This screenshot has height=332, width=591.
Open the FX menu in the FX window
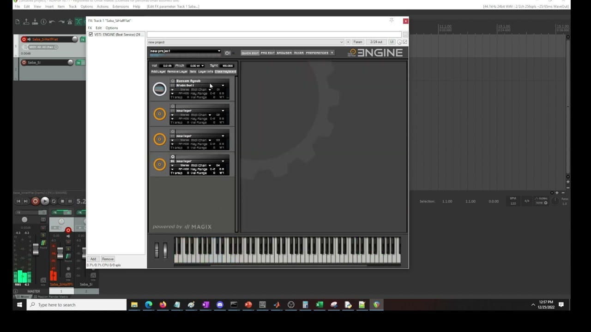90,28
